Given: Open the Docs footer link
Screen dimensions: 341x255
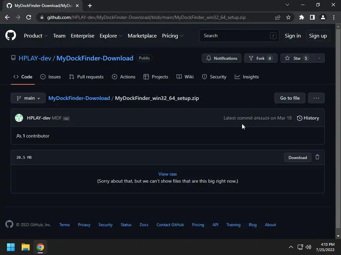Looking at the screenshot, I should (144, 225).
